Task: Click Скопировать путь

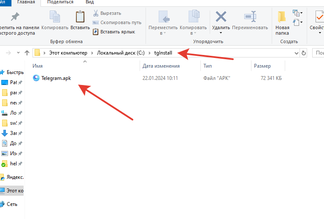Action: [117, 22]
